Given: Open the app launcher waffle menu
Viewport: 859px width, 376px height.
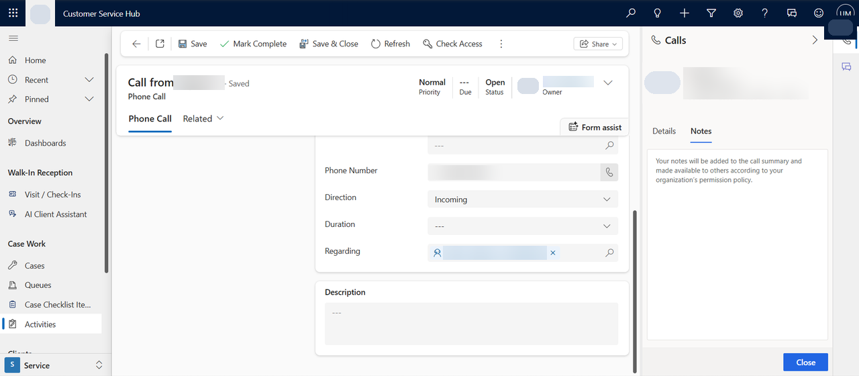Looking at the screenshot, I should (x=13, y=13).
